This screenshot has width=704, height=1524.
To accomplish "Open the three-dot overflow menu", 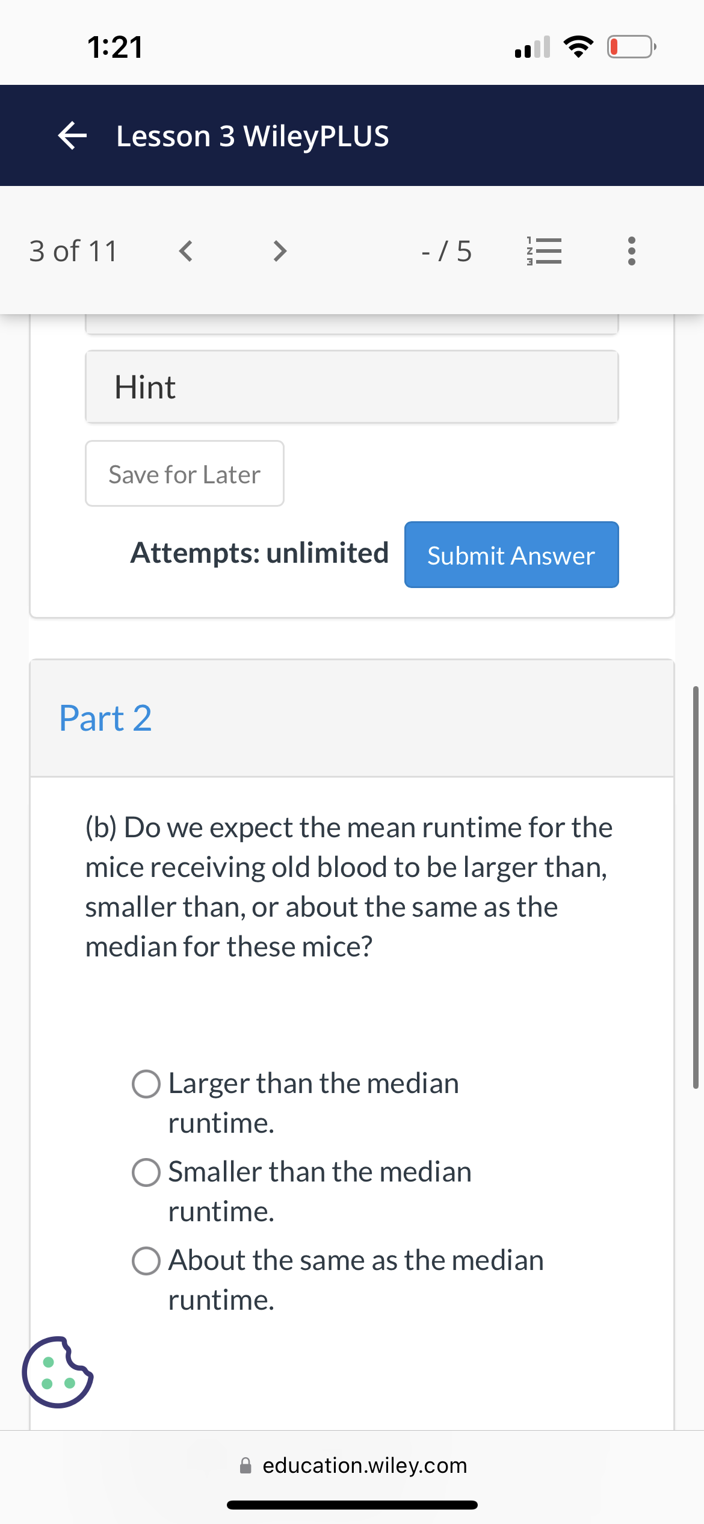I will coord(631,251).
